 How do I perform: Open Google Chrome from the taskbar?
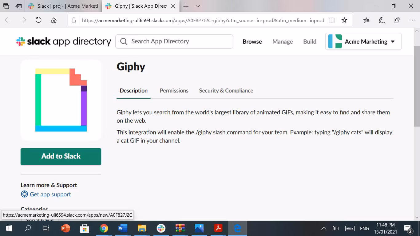click(x=104, y=228)
